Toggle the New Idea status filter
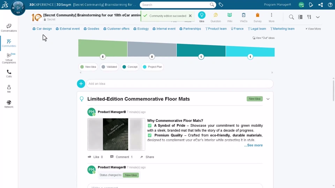Viewport: 335px width, 188px height. click(88, 67)
